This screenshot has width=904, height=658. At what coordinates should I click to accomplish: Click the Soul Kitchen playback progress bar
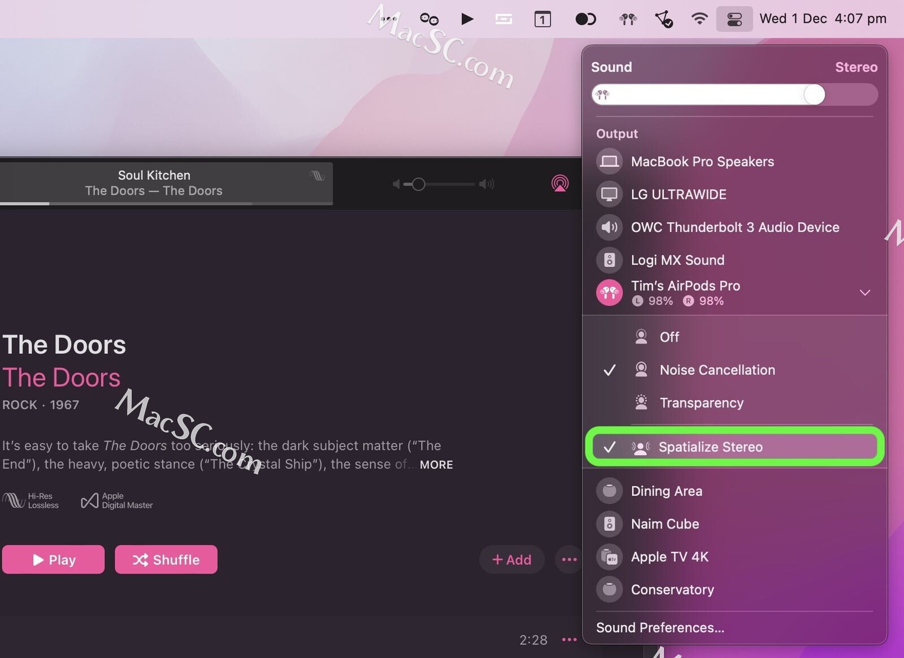166,203
